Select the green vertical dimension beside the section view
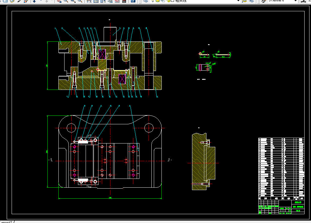Image resolution: width=311 pixels, height=223 pixels. (x=47, y=65)
